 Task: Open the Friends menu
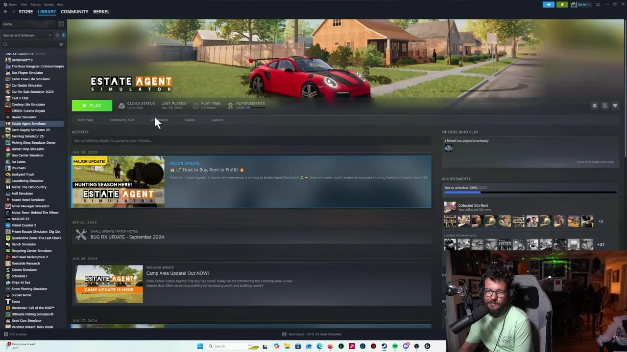[x=36, y=4]
